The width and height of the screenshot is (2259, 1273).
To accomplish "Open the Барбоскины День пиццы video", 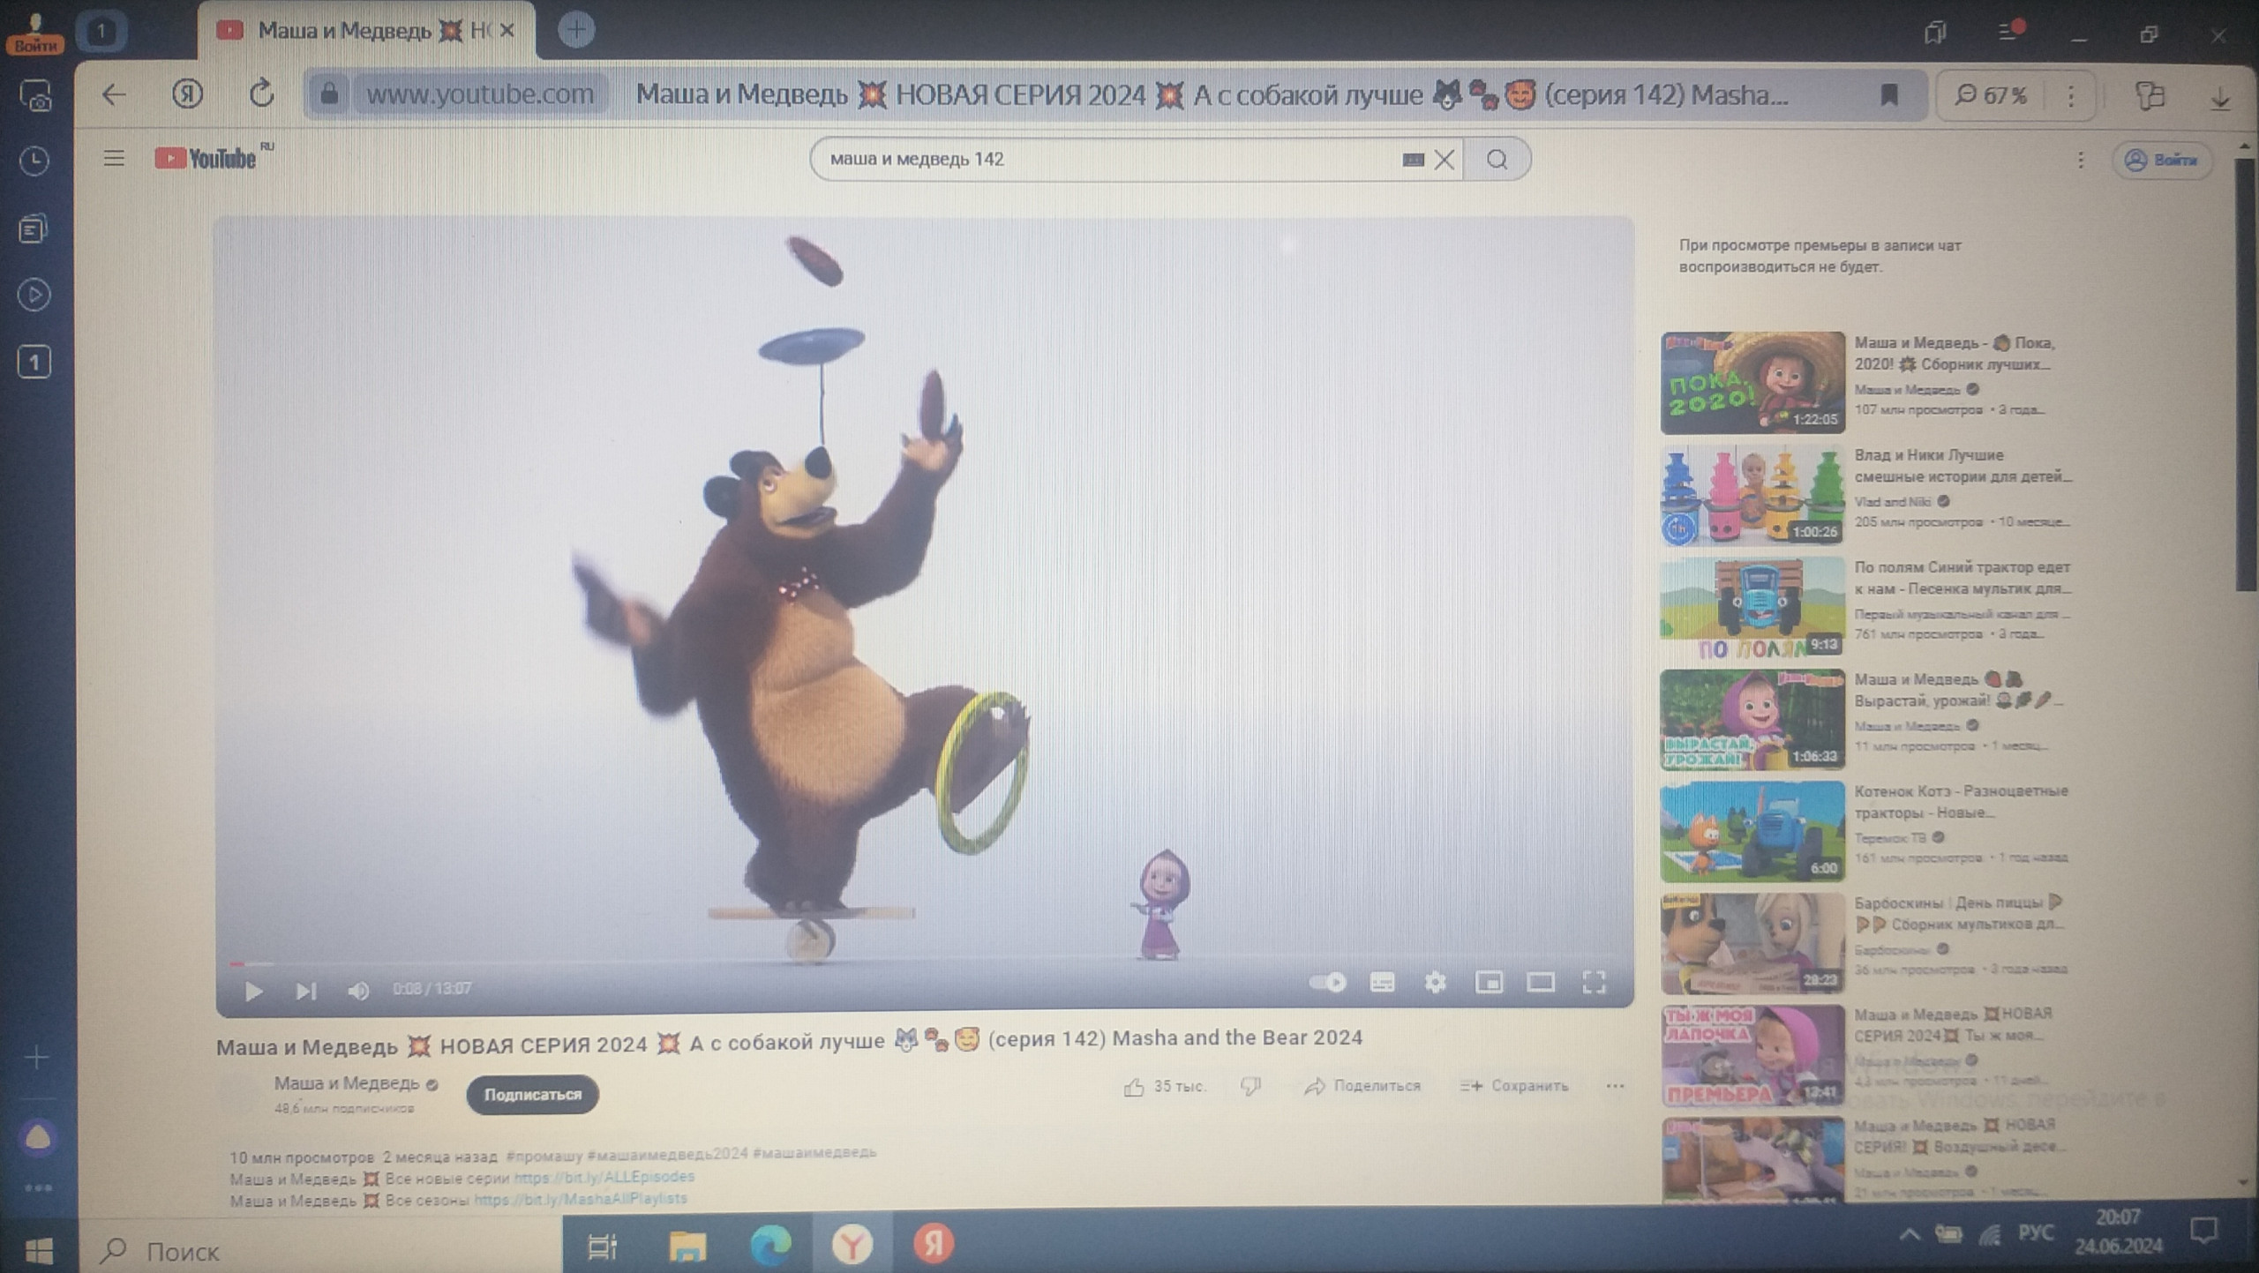I will 1959,913.
